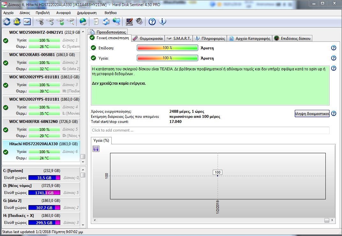The image size is (342, 236).
Task: Open the Αρχείο menu
Action: (x=8, y=13)
